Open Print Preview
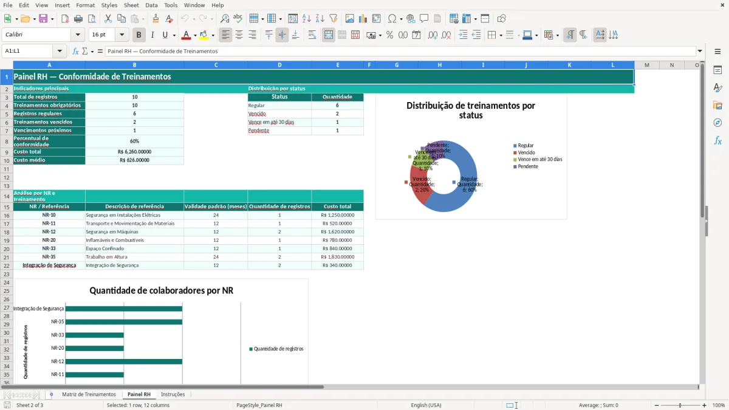The width and height of the screenshot is (729, 410). [x=92, y=19]
